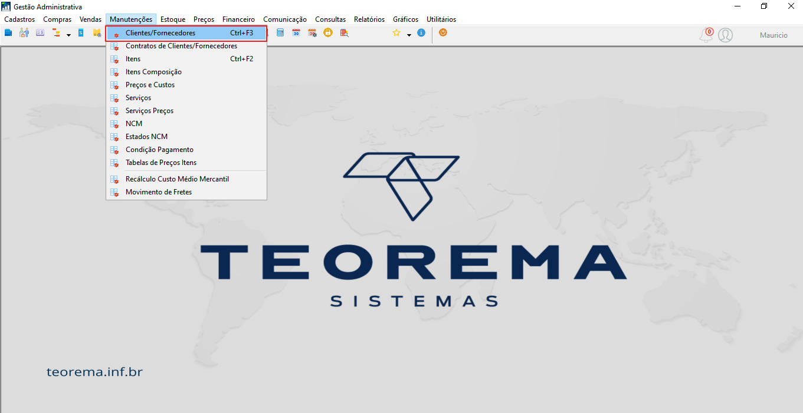Click the orange power icon in toolbar
Image resolution: width=803 pixels, height=413 pixels.
pyautogui.click(x=443, y=33)
